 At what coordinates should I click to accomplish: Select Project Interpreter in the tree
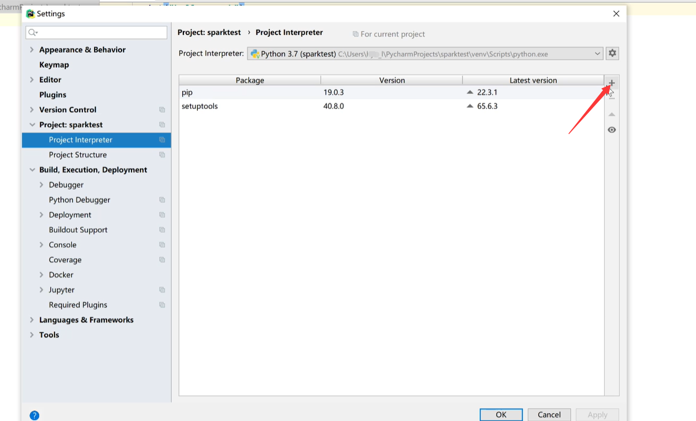tap(96, 140)
